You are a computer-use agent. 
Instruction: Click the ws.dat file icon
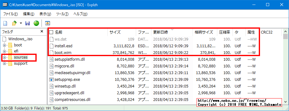[x=52, y=39]
